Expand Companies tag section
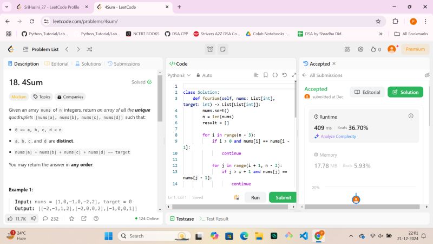This screenshot has height=244, width=433. tap(70, 97)
